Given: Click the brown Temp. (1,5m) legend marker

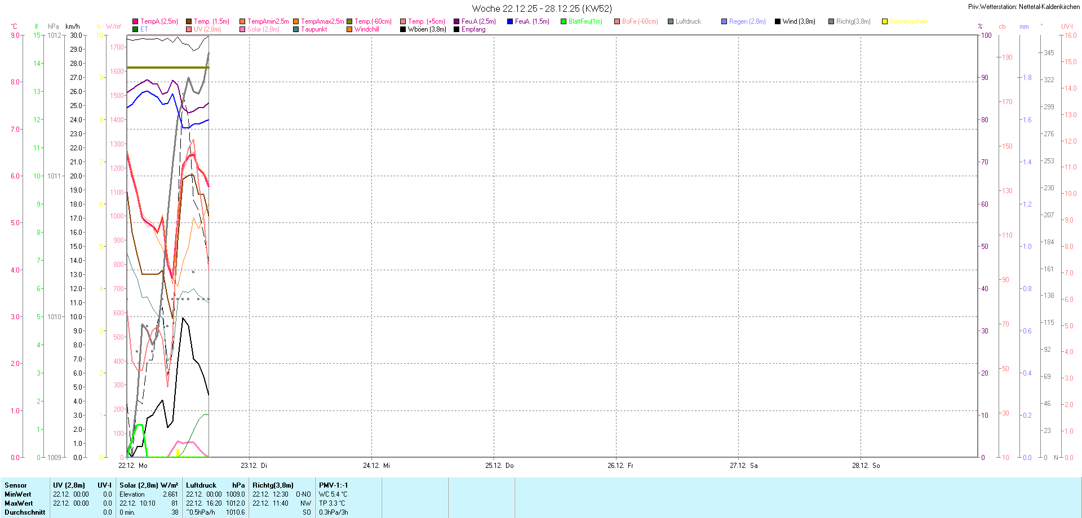Looking at the screenshot, I should 189,21.
